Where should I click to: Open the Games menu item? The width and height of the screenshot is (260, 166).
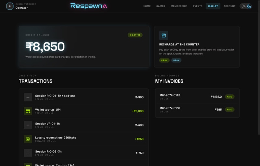[161, 6]
